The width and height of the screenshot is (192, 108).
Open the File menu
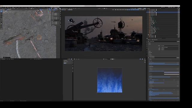coord(2,7)
